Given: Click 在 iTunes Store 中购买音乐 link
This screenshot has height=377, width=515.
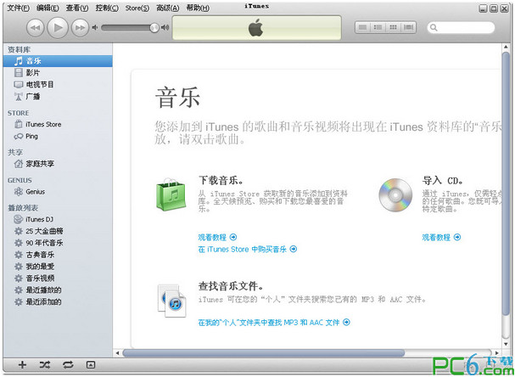Looking at the screenshot, I should coord(248,249).
